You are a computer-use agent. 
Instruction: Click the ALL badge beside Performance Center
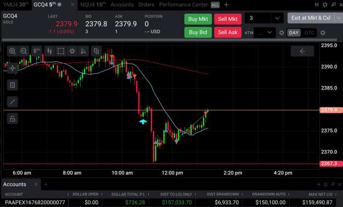pyautogui.click(x=215, y=5)
